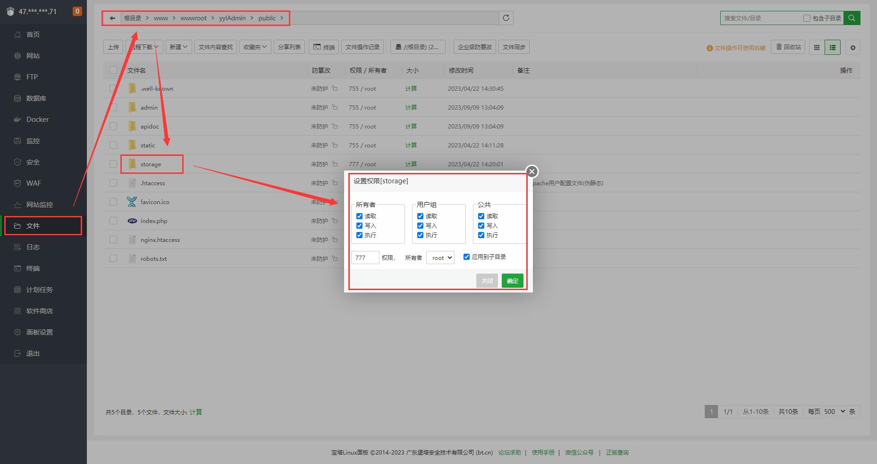Open file manager settings gear icon
The image size is (877, 464).
852,47
